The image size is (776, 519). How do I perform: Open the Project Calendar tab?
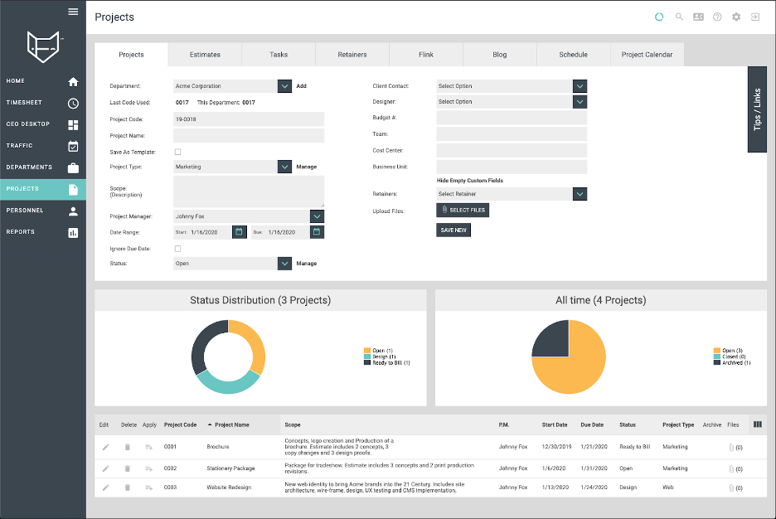tap(647, 55)
